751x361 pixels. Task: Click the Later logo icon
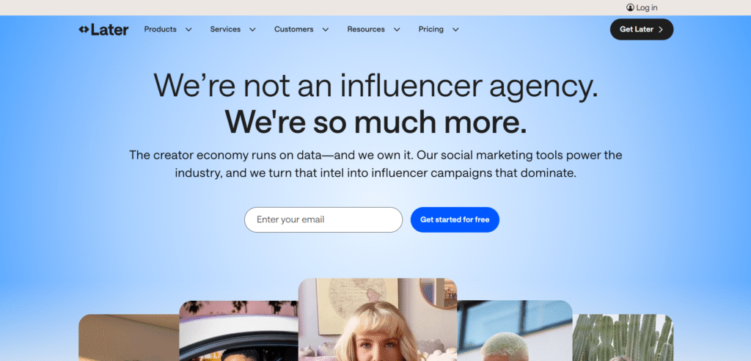84,30
